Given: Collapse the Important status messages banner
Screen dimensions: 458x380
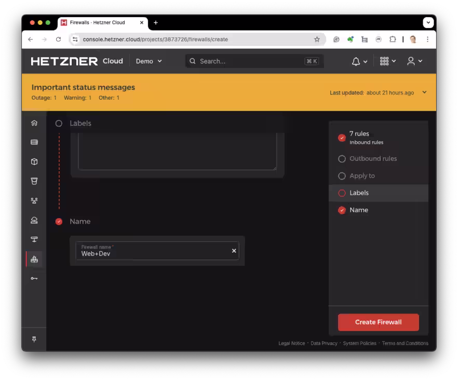Looking at the screenshot, I should tap(424, 91).
